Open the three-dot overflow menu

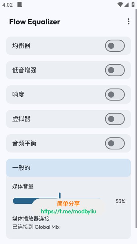tap(128, 21)
